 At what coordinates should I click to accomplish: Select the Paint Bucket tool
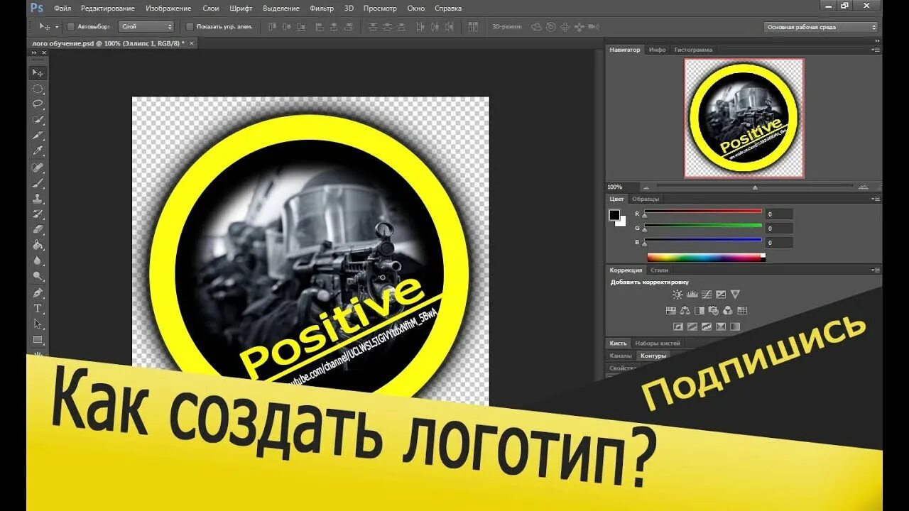click(x=38, y=246)
